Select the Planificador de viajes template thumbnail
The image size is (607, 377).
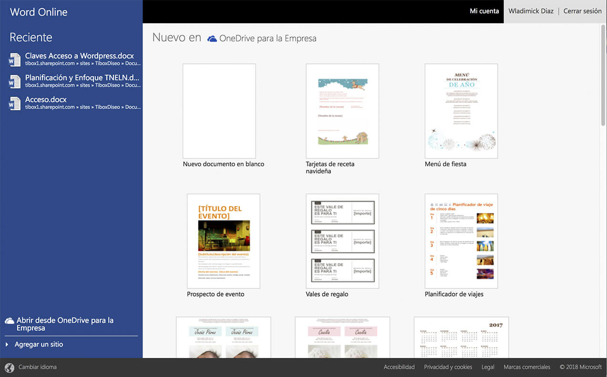tap(461, 241)
